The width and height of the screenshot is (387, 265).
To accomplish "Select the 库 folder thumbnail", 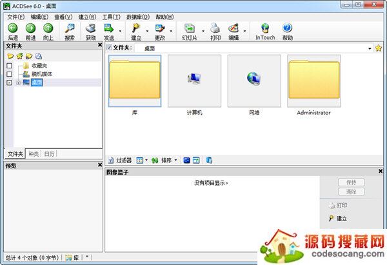I will point(135,81).
